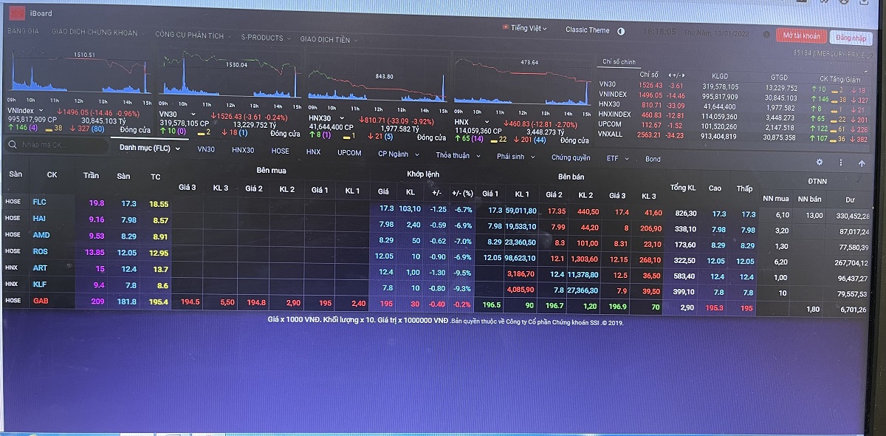Click the scroll-to-top arrow icon
The height and width of the screenshot is (436, 886).
tap(861, 163)
